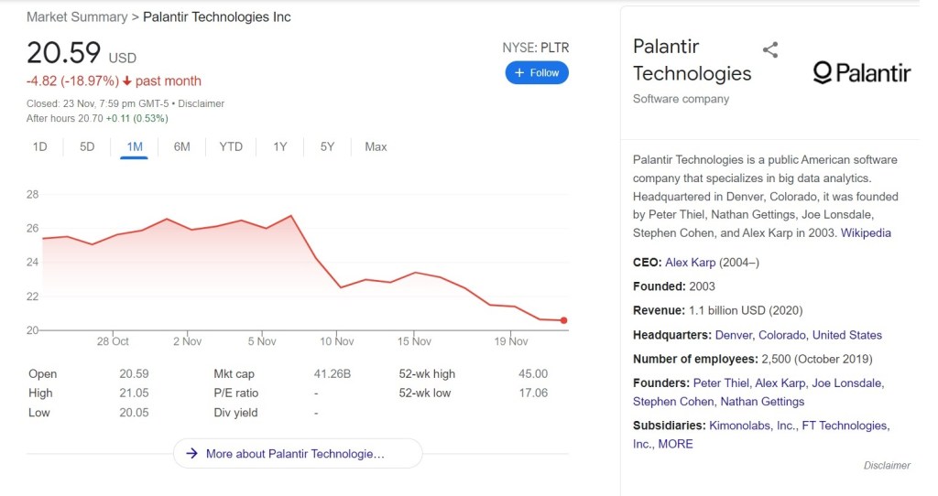Click the red endpoint dot on chart

coord(563,320)
